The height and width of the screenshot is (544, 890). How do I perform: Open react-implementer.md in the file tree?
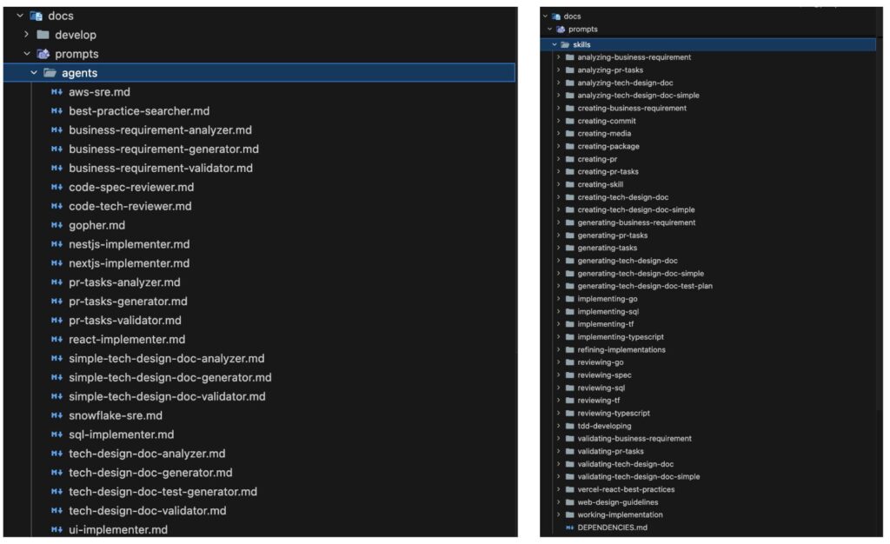coord(127,339)
